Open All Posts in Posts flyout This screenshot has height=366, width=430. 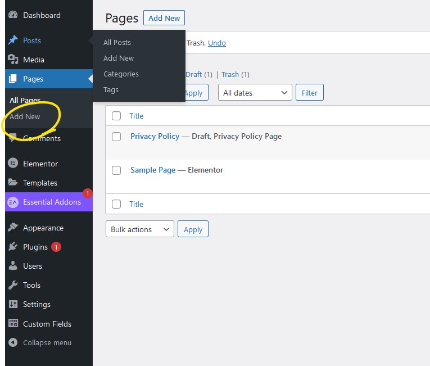[x=117, y=42]
